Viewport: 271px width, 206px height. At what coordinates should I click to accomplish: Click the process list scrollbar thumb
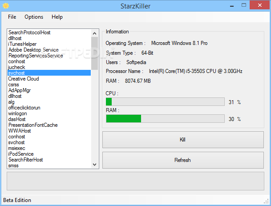(94, 53)
